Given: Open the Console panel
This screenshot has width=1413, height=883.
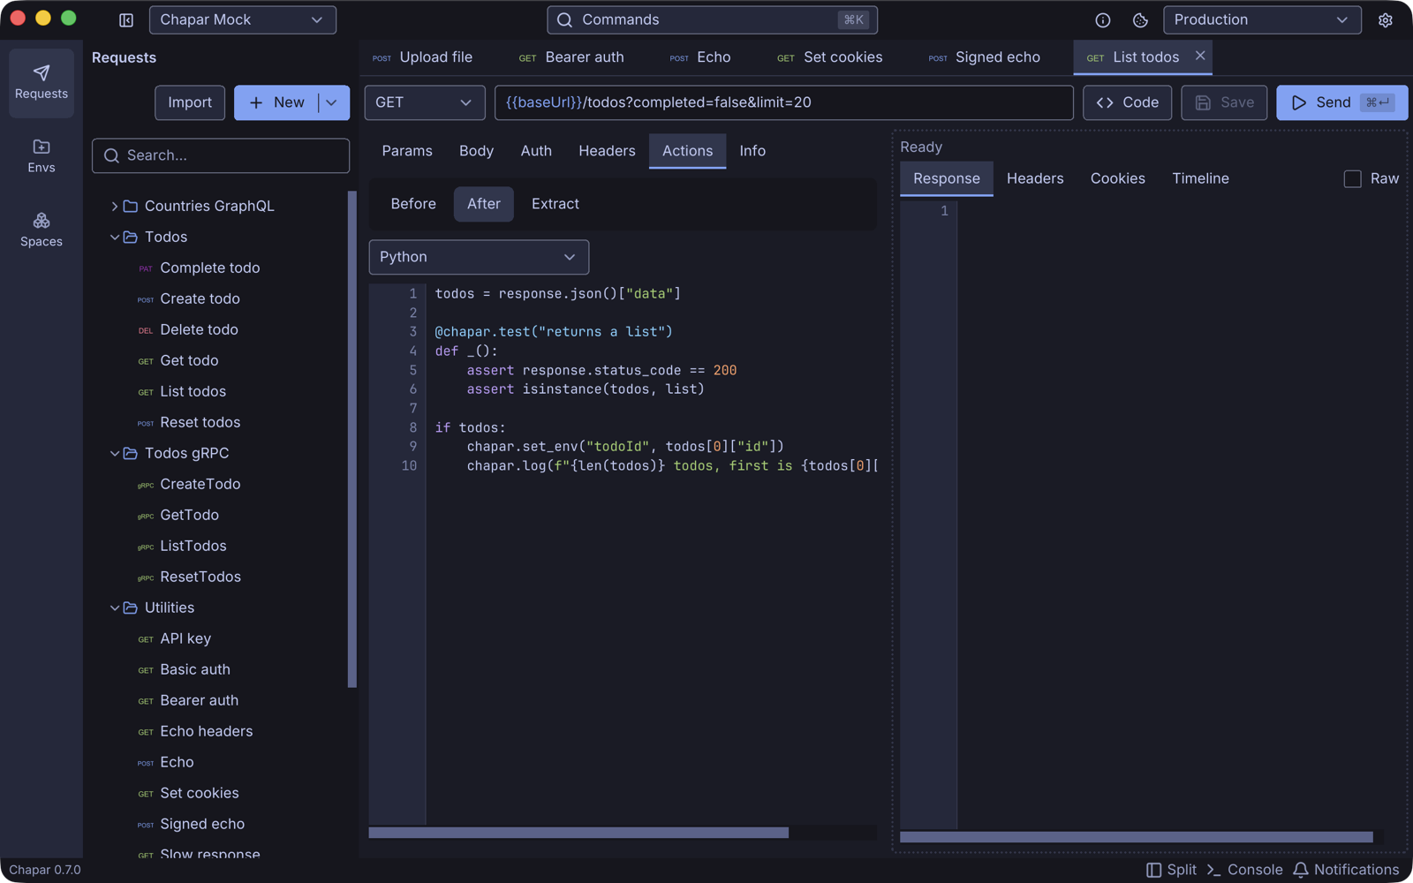Looking at the screenshot, I should (x=1244, y=870).
